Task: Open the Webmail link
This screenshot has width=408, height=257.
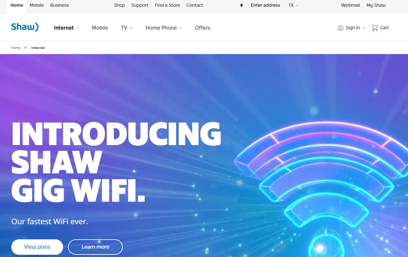Action: coord(351,5)
